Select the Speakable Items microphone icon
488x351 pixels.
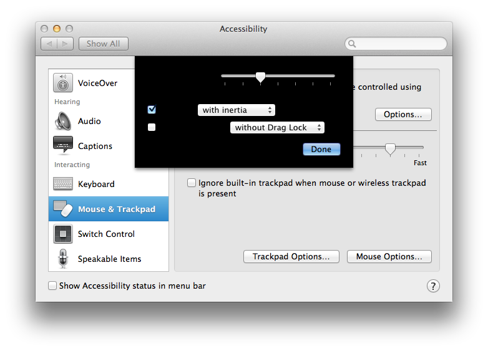63,259
